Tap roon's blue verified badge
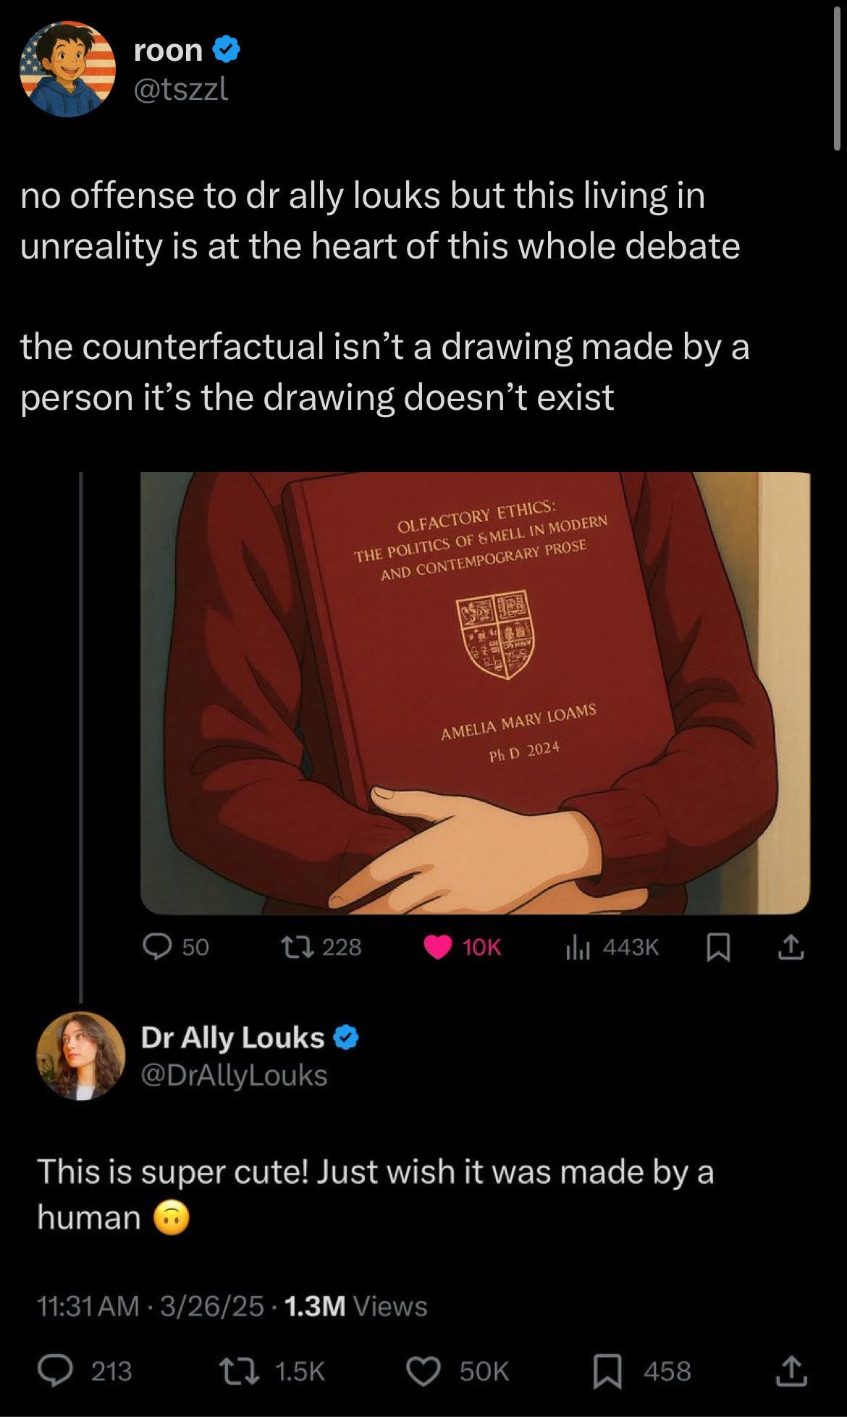Viewport: 847px width, 1417px height. (227, 50)
